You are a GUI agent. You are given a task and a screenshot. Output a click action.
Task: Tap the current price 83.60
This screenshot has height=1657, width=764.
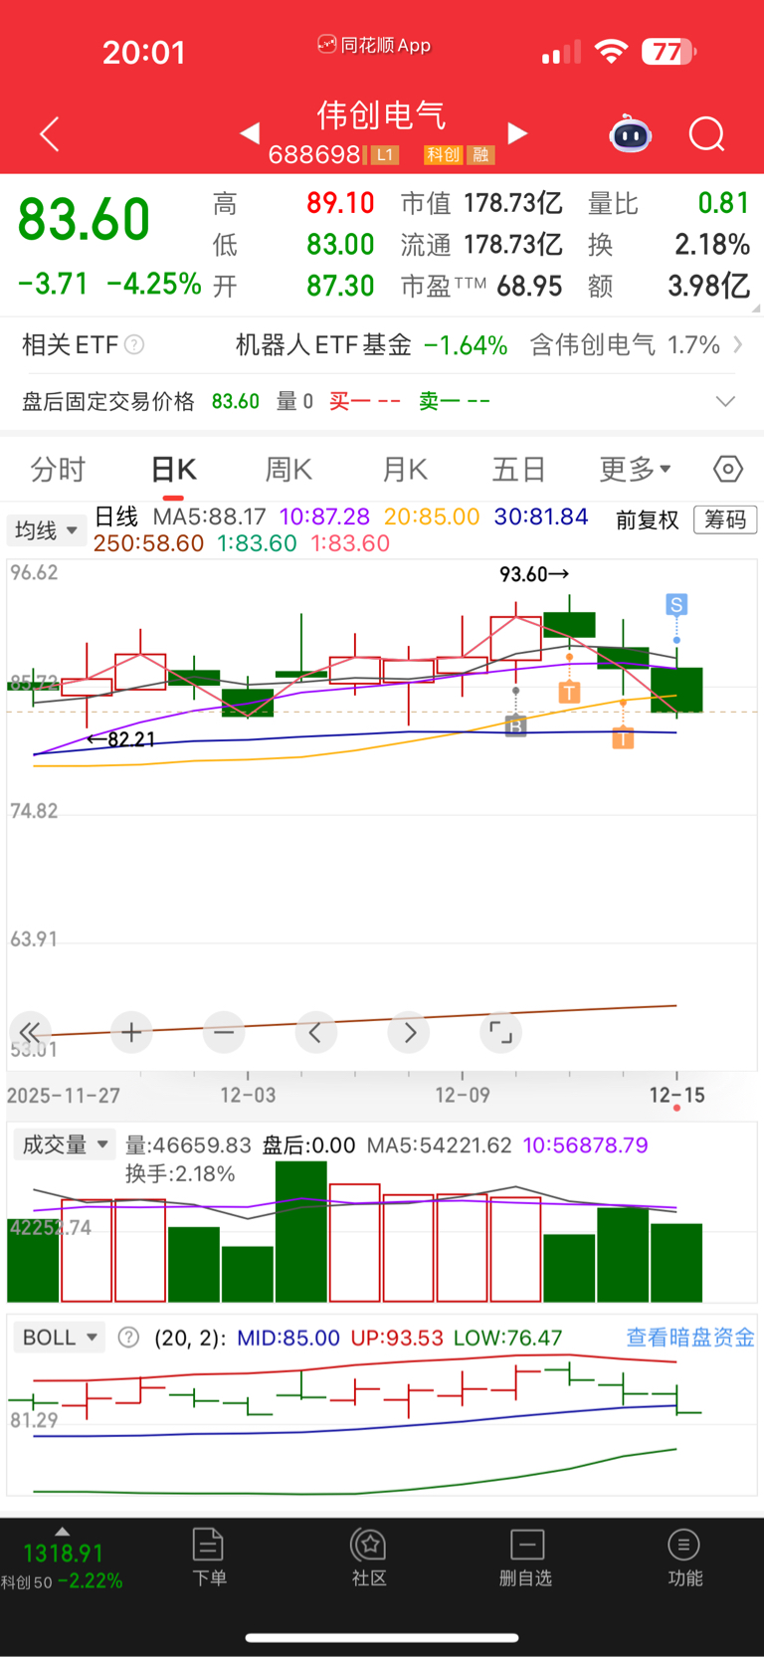tap(85, 219)
